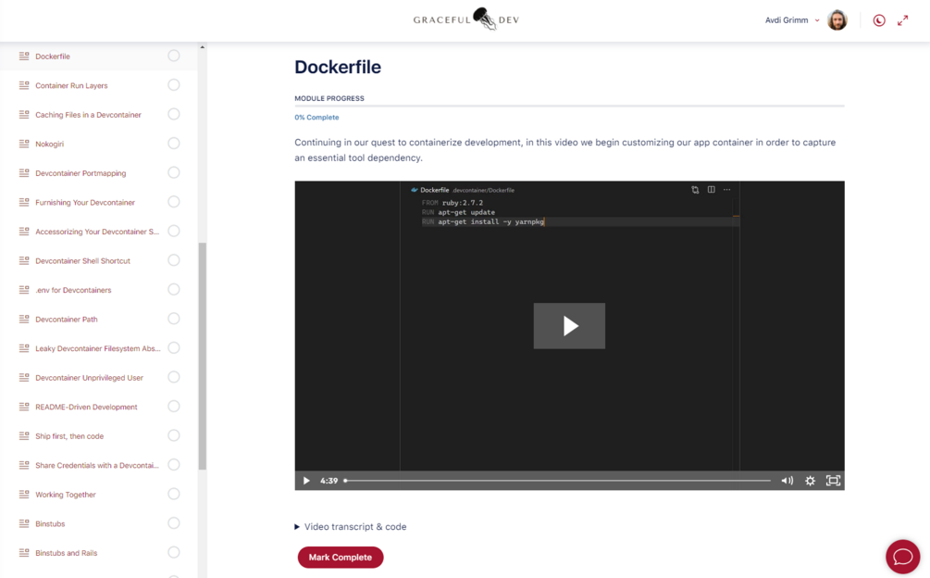
Task: Click the 0% Complete progress text
Action: (316, 118)
